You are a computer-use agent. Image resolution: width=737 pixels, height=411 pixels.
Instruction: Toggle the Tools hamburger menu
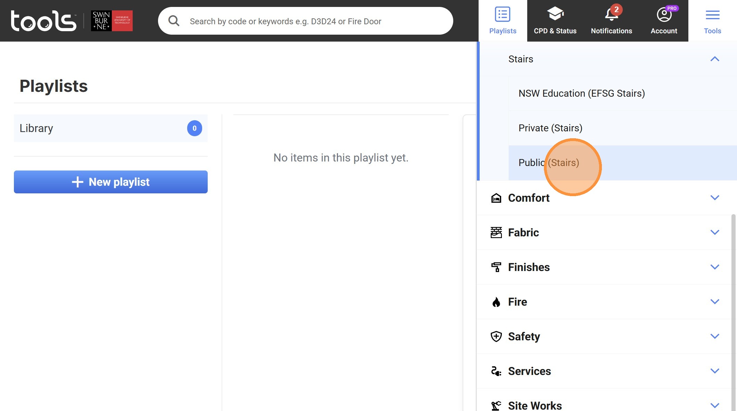(x=712, y=15)
